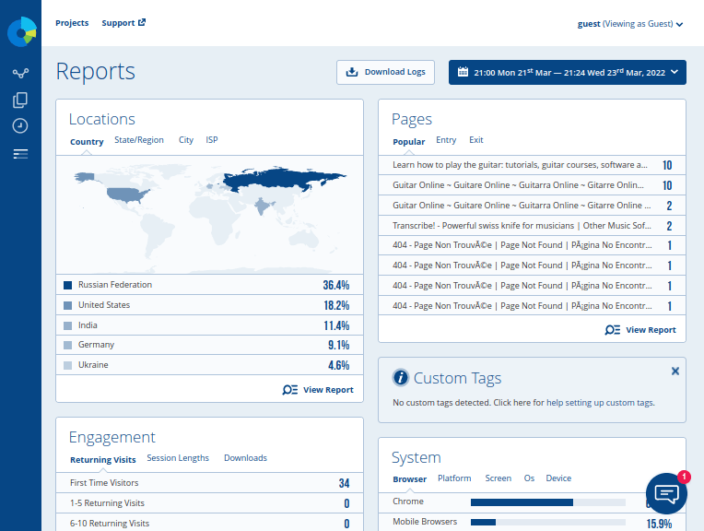Open the clock history sidebar icon
This screenshot has width=704, height=531.
20,125
